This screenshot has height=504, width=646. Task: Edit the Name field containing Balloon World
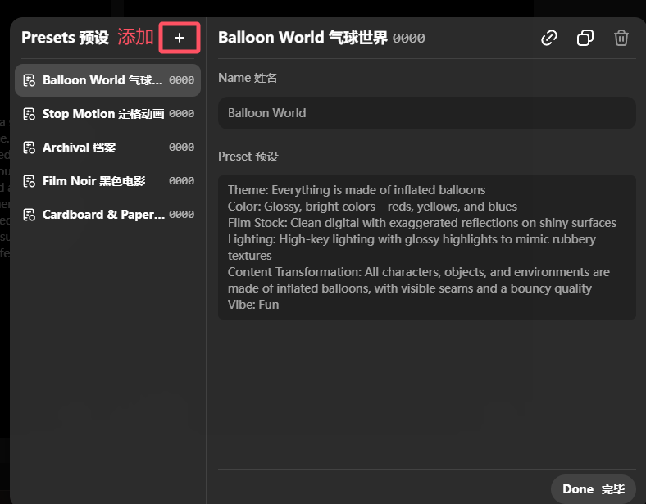[x=427, y=113]
